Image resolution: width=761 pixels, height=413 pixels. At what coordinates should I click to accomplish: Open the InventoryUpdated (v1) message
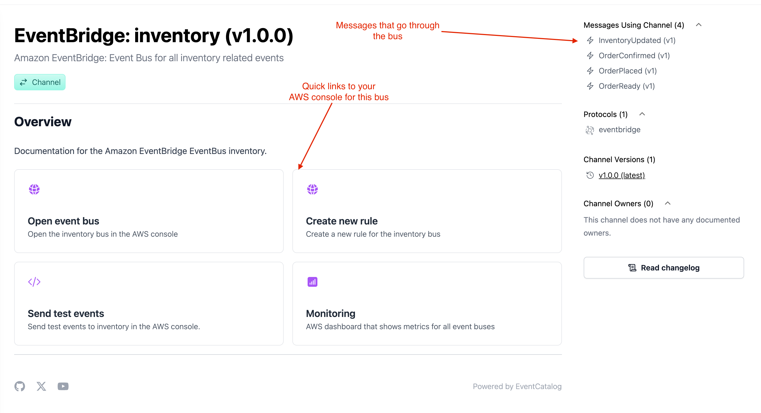coord(637,41)
